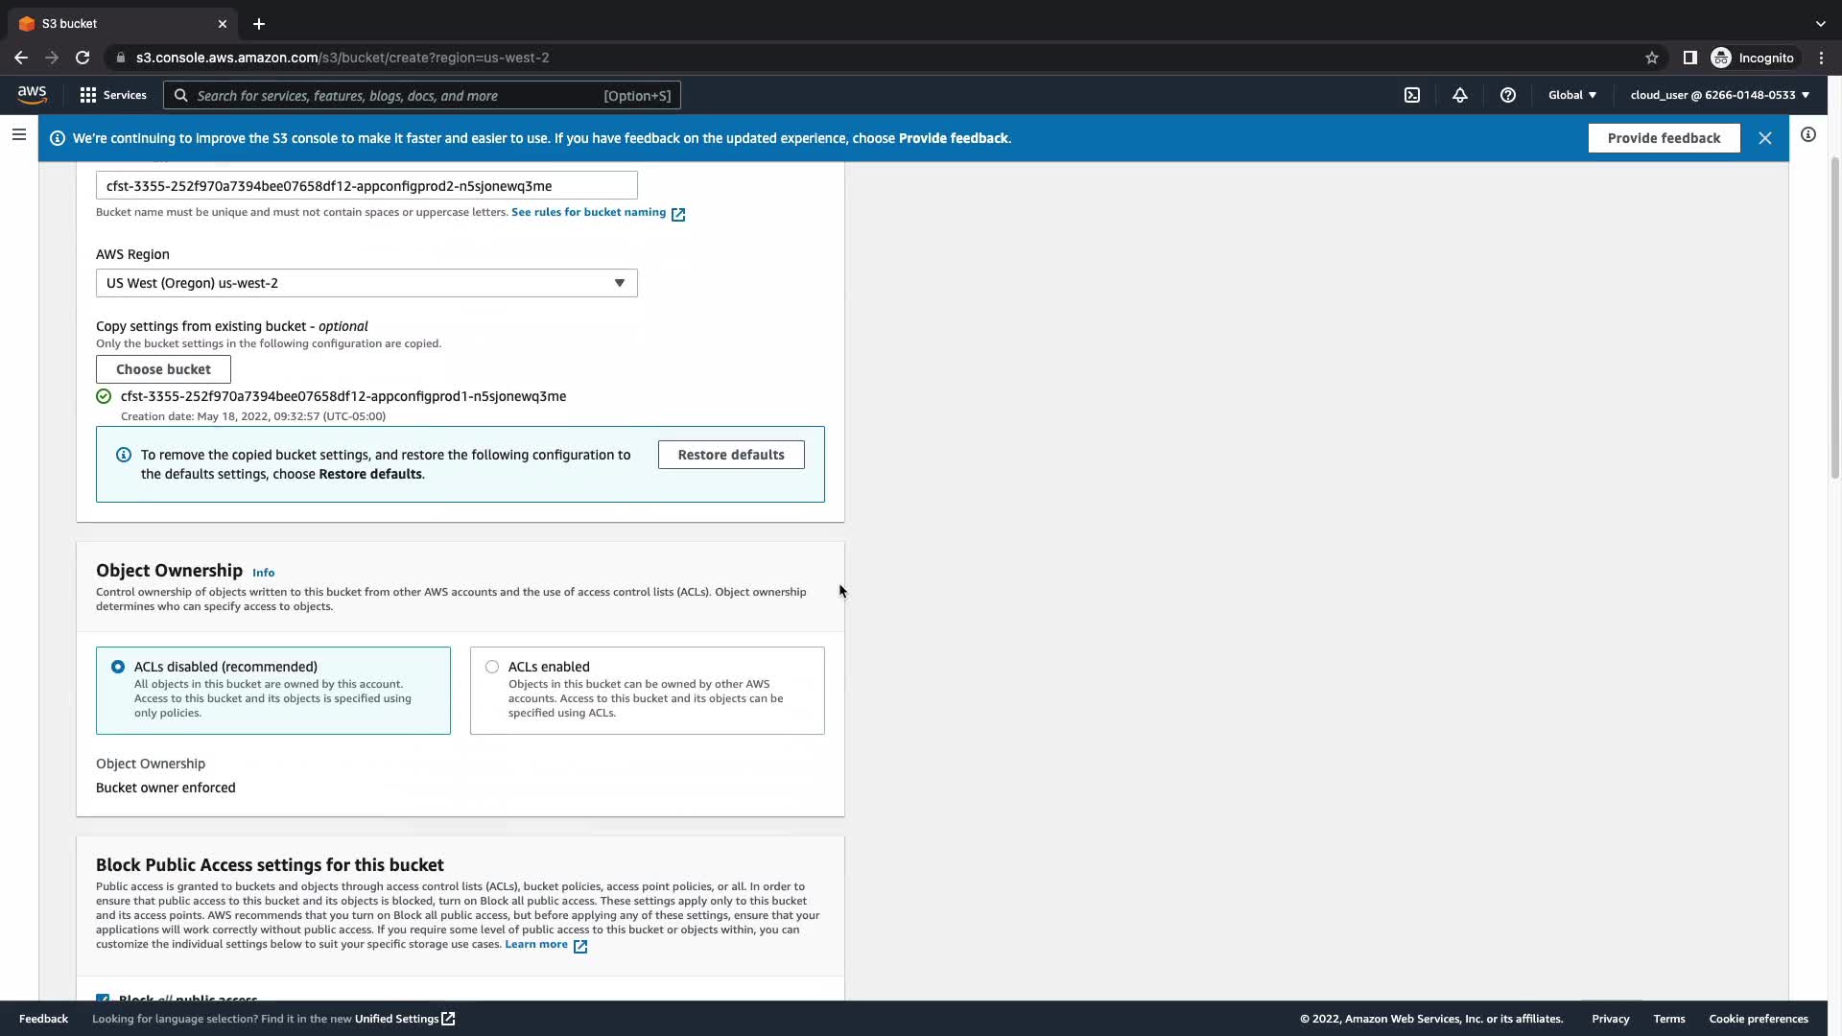Open the notifications bell icon

[1459, 95]
